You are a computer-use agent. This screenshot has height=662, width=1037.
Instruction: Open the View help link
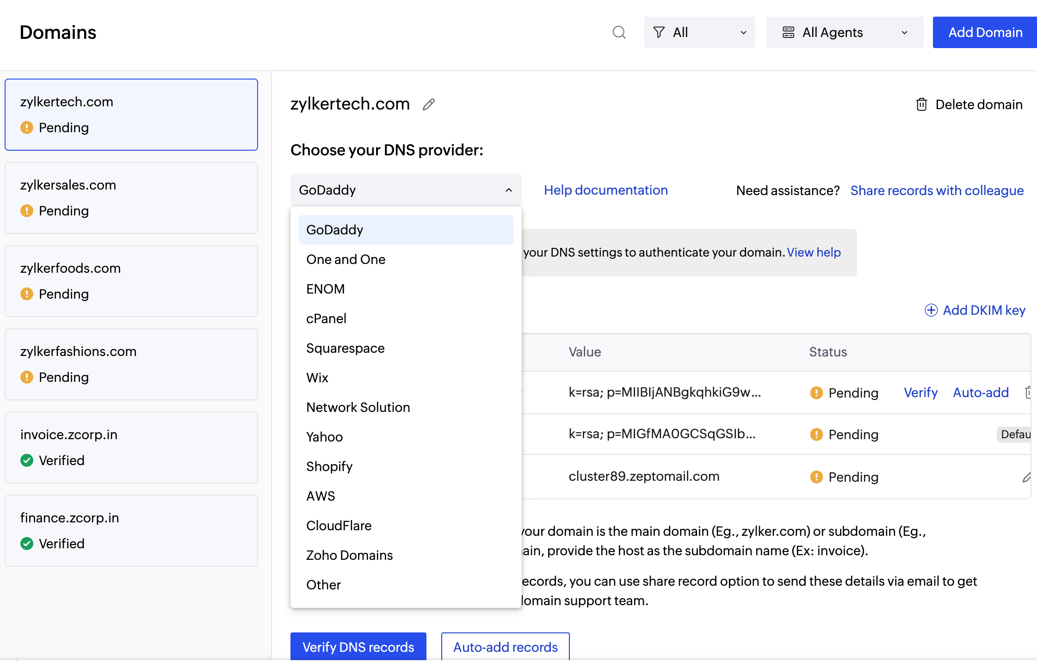click(814, 252)
